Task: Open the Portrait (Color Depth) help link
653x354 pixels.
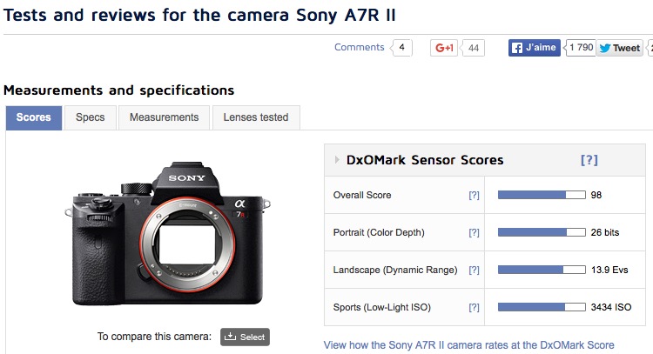Action: pos(474,232)
